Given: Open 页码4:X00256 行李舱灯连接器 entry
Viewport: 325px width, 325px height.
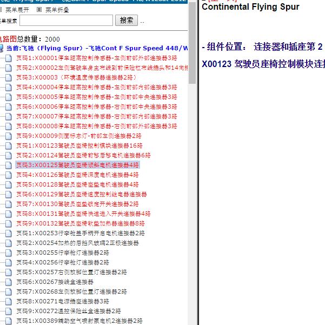Looking at the screenshot, I should 63,263.
